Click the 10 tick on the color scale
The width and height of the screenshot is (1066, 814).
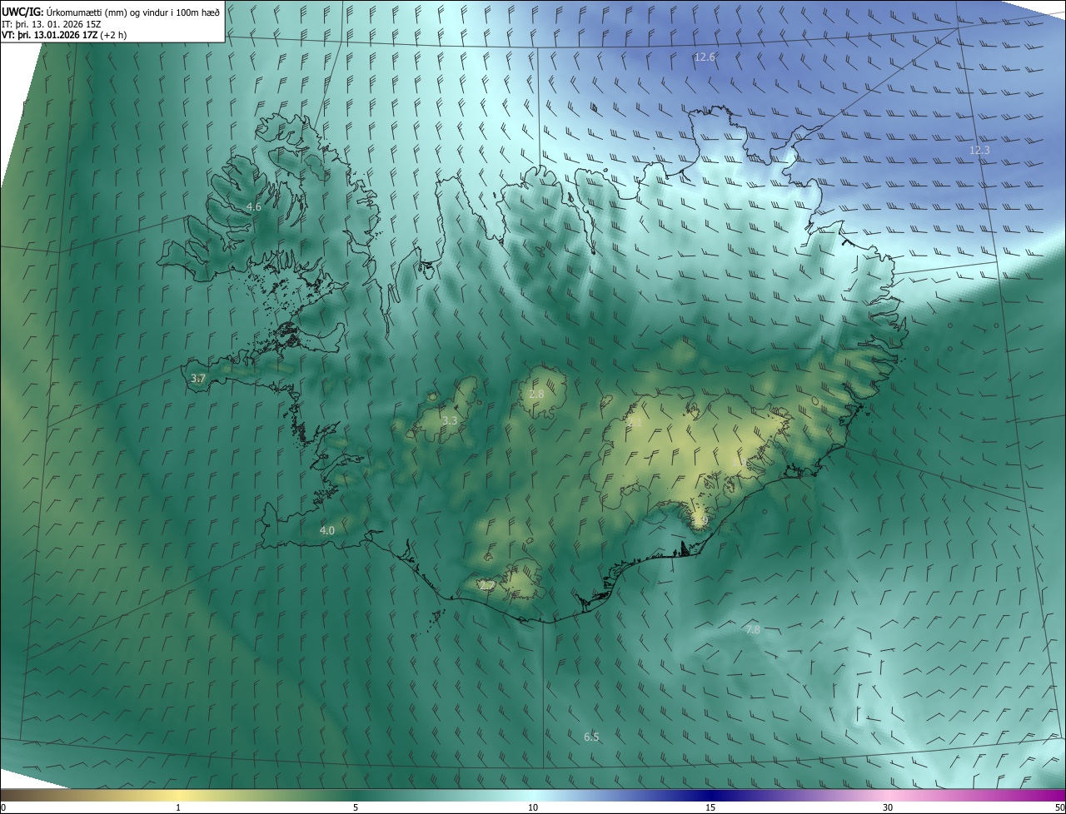tap(533, 807)
